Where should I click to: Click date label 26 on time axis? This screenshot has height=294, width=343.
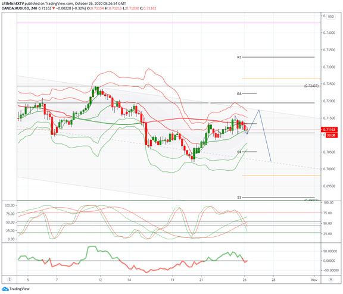pos(245,280)
